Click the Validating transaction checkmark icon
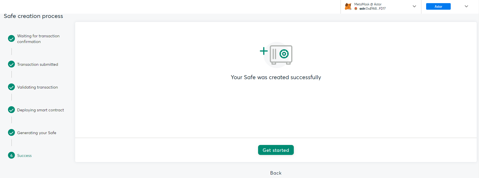This screenshot has width=479, height=178. point(11,87)
